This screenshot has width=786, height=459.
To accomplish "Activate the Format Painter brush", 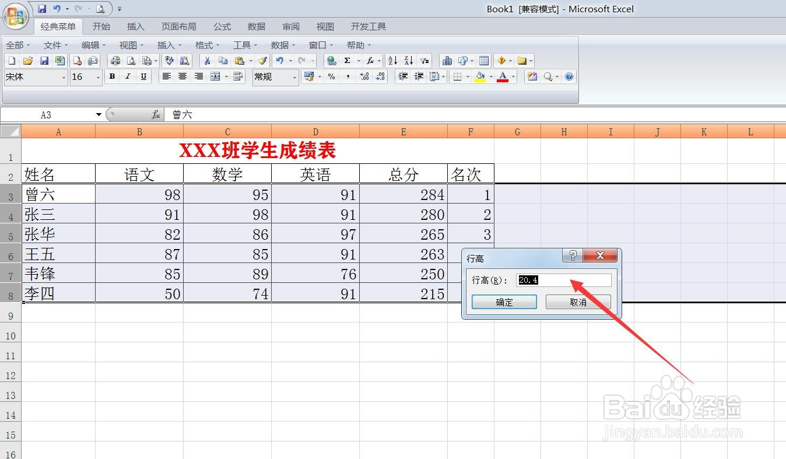I will [263, 60].
